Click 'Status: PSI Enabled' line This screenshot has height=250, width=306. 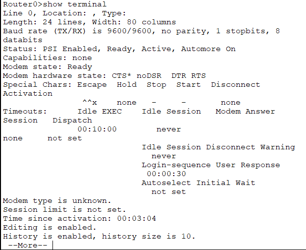pyautogui.click(x=119, y=49)
